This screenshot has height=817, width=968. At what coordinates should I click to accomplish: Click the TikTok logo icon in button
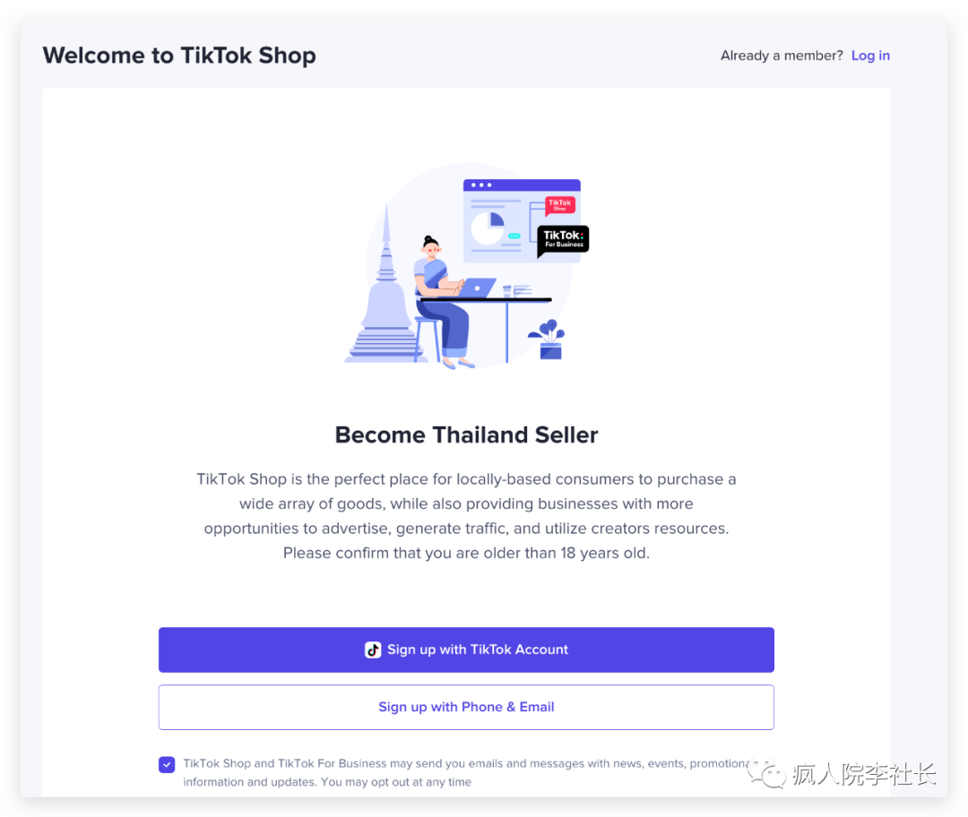pos(372,649)
